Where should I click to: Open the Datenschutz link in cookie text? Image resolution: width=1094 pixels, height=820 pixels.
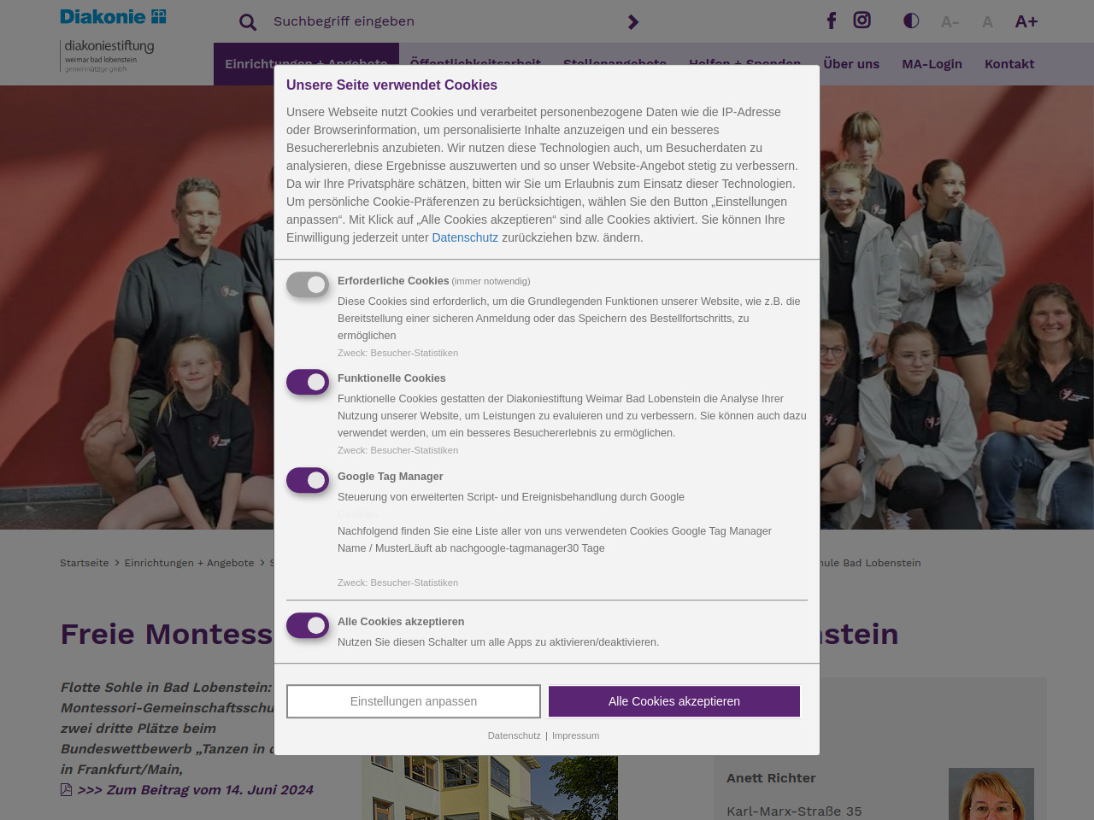[465, 237]
